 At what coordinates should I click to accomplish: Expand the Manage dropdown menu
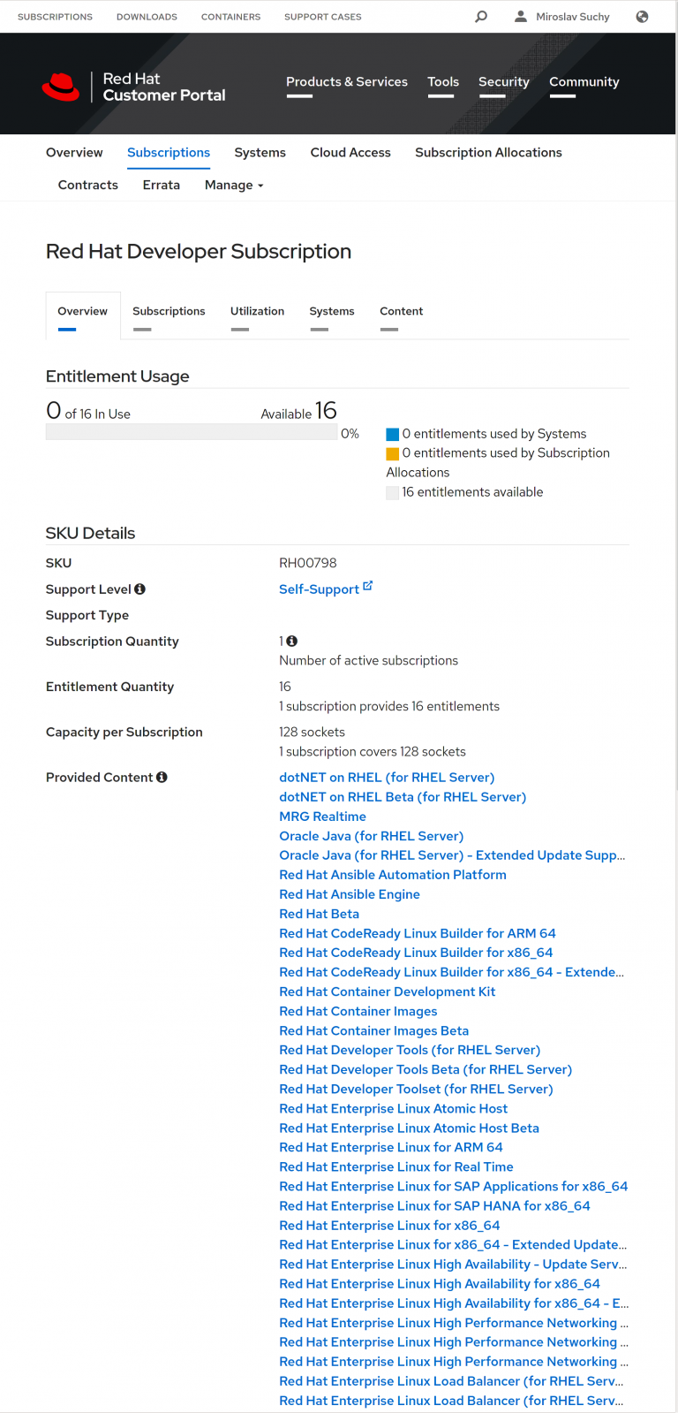pyautogui.click(x=234, y=186)
